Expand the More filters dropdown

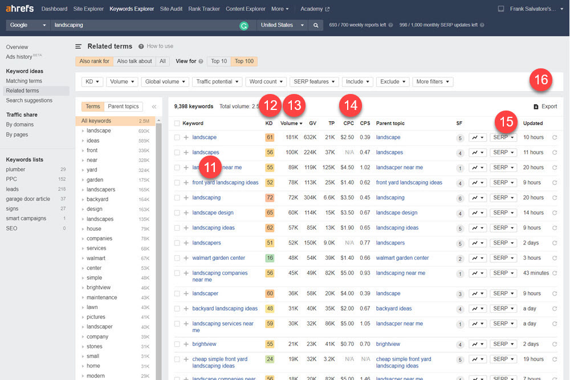(433, 81)
